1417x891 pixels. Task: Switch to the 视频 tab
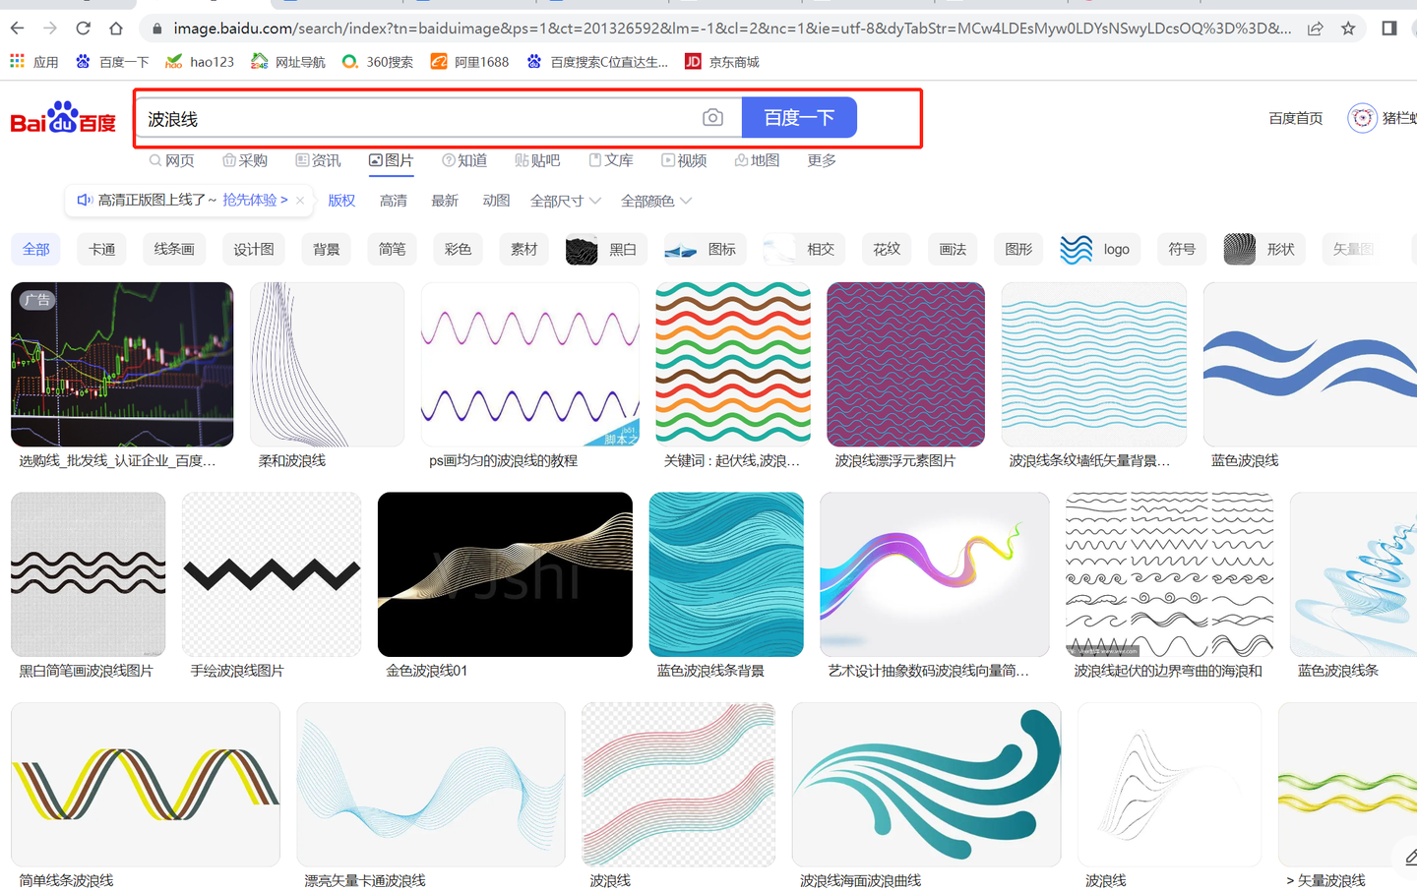click(684, 159)
